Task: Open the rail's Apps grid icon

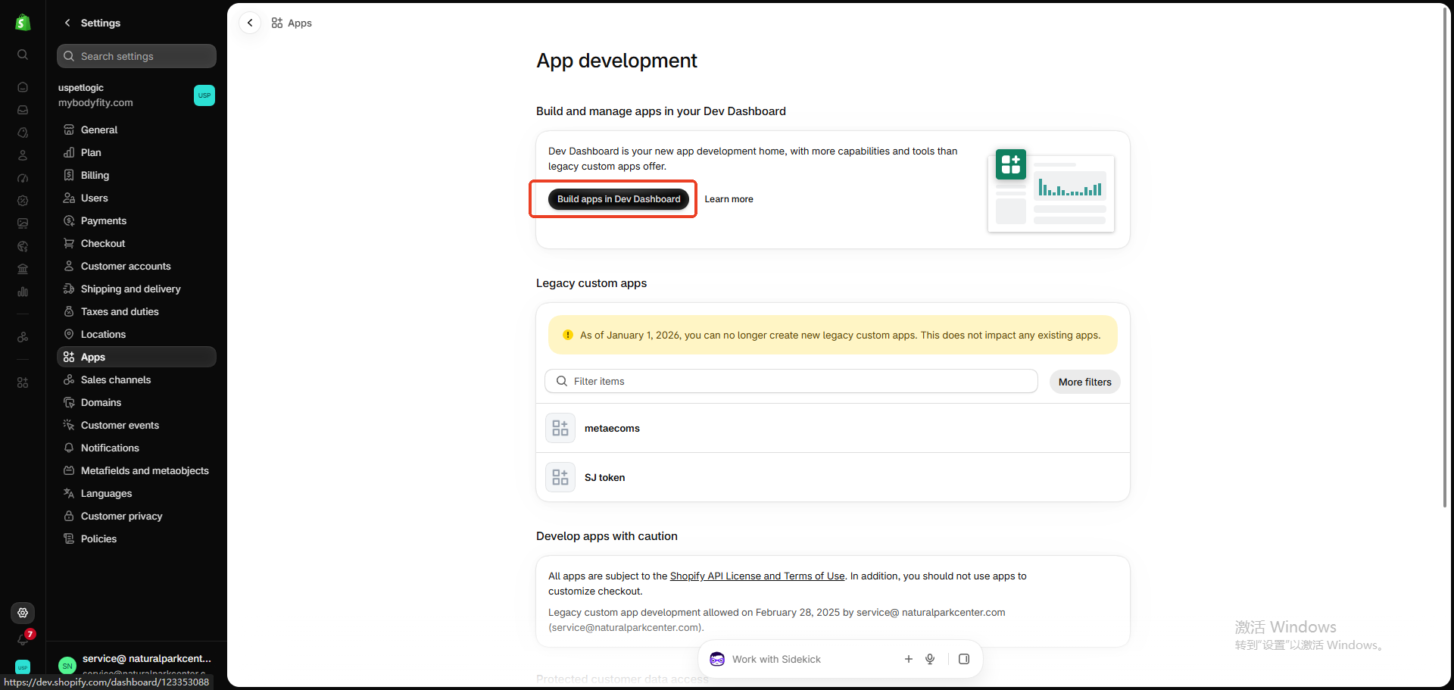Action: pyautogui.click(x=23, y=382)
